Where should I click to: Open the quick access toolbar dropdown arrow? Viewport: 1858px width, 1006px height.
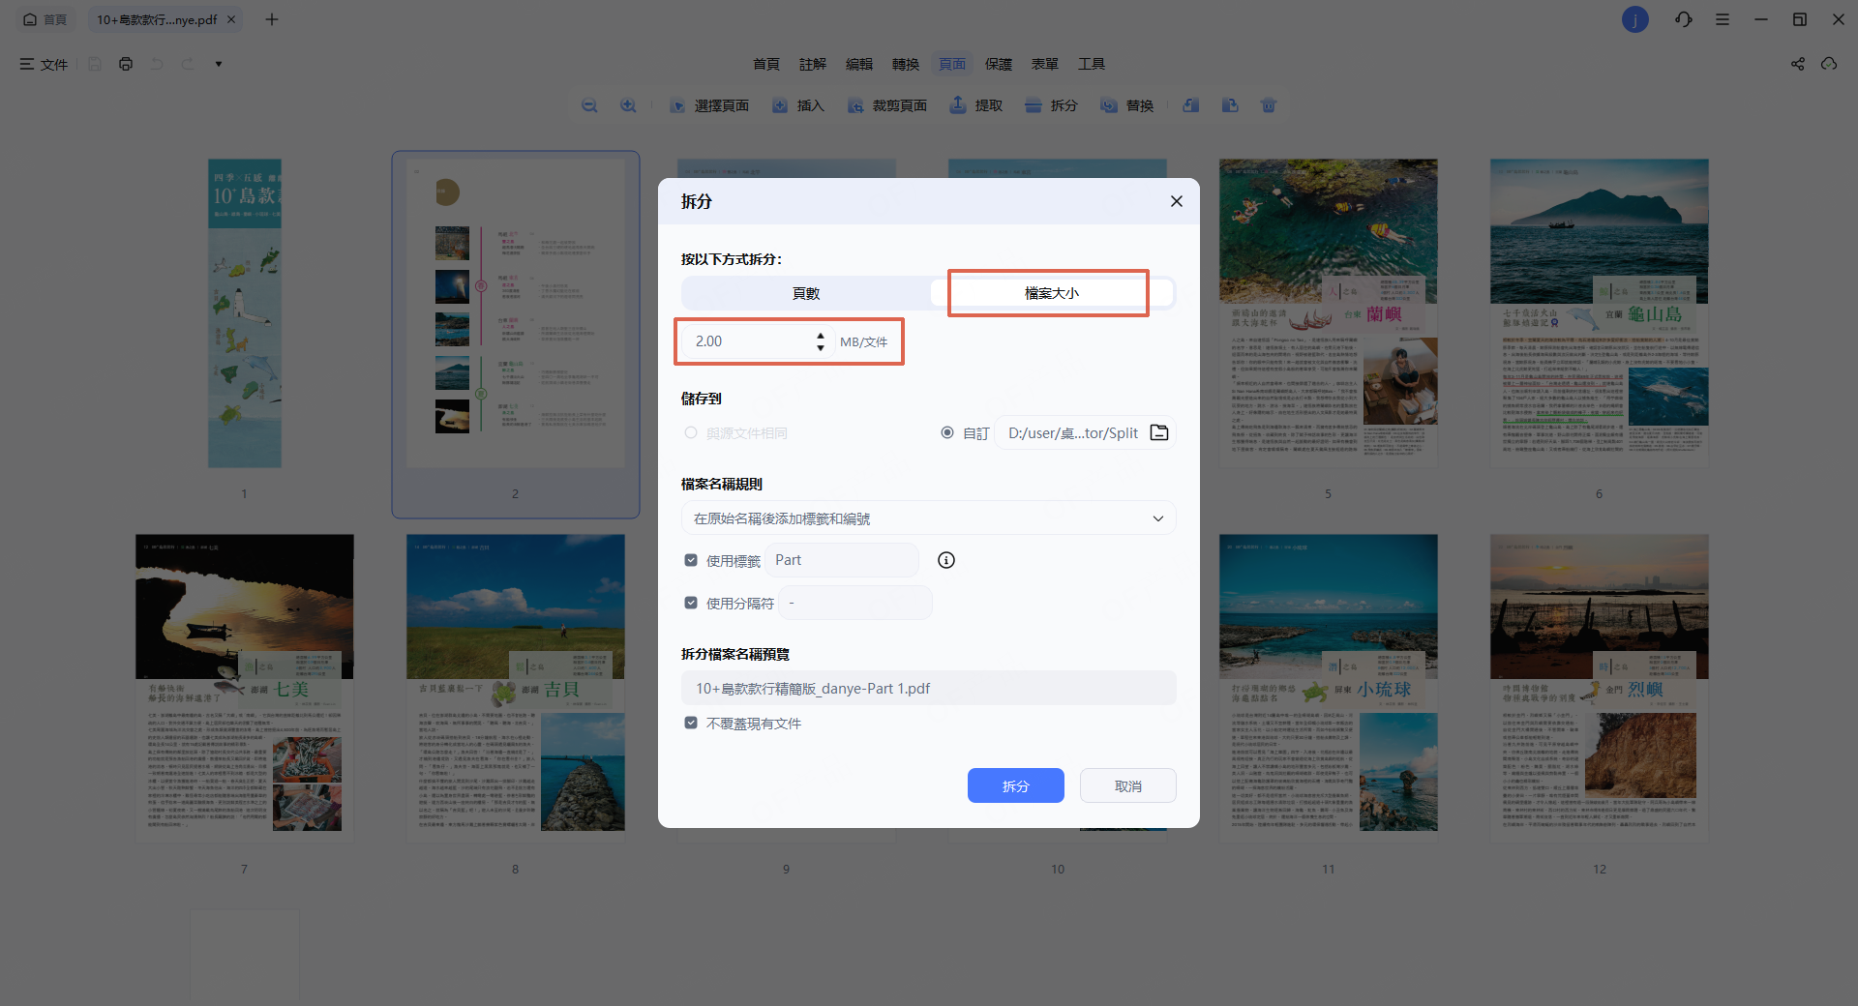click(219, 64)
